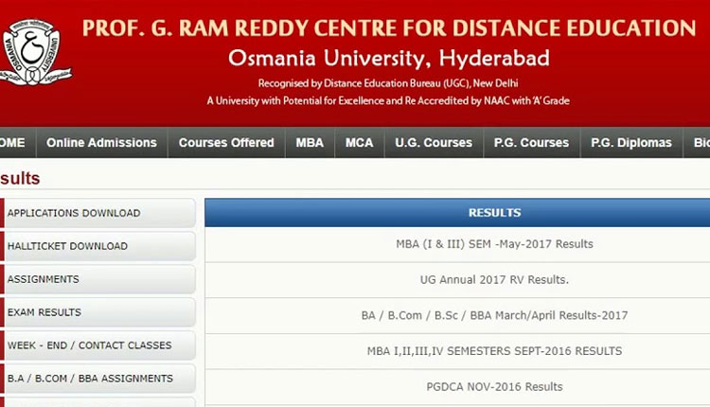Screen dimensions: 710x407
Task: Click the RESULTS table header
Action: coord(457,212)
